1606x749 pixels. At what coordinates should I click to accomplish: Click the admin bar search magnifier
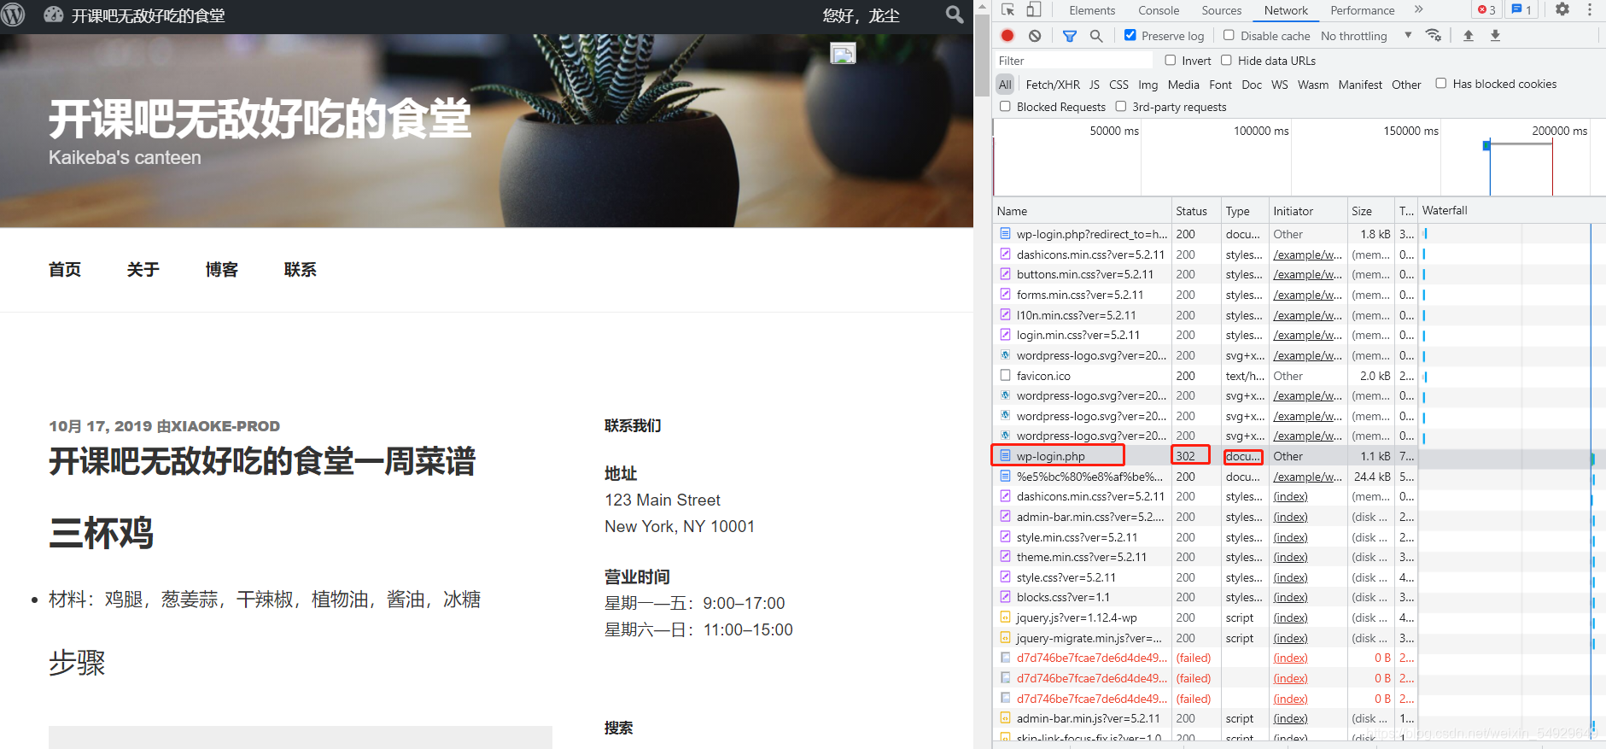click(x=955, y=15)
